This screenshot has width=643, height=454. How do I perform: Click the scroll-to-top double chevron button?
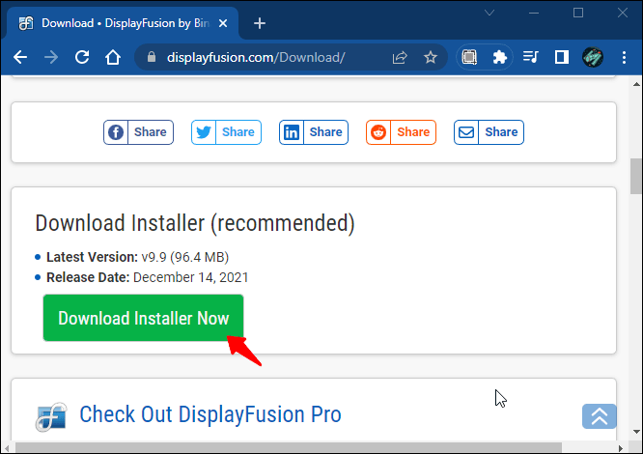(x=600, y=416)
